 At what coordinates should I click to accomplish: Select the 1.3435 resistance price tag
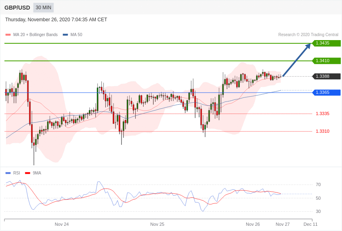[326, 43]
